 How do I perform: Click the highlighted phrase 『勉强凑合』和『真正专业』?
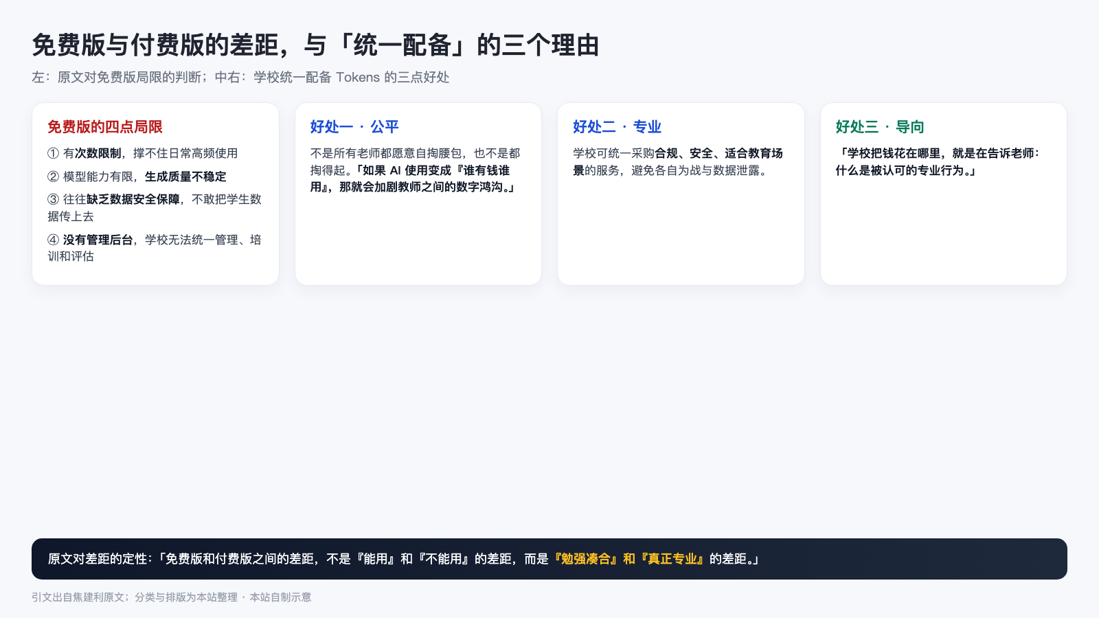pyautogui.click(x=629, y=559)
